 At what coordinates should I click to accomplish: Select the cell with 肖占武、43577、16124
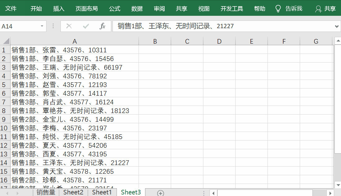pos(75,102)
